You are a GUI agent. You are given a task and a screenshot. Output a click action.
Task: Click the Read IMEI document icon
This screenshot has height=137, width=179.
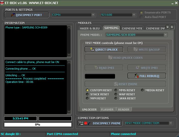coord(96,67)
